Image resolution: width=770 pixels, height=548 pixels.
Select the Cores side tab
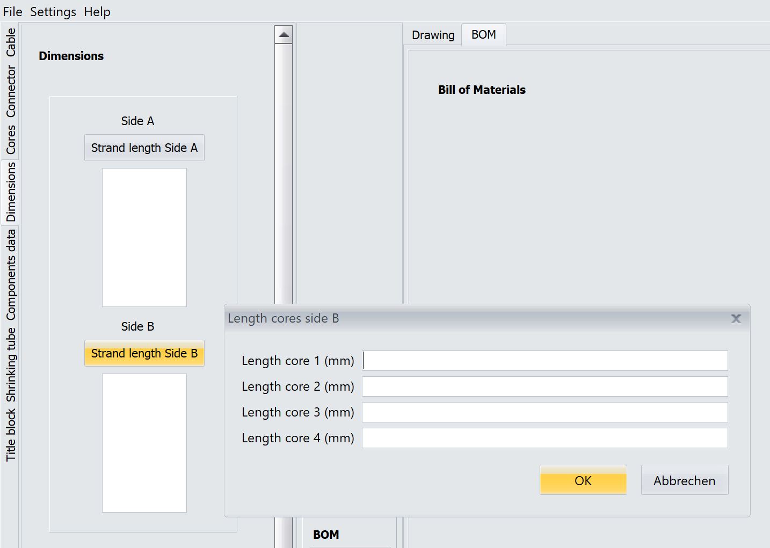11,140
